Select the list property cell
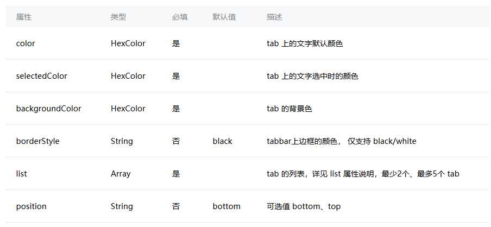 click(21, 174)
